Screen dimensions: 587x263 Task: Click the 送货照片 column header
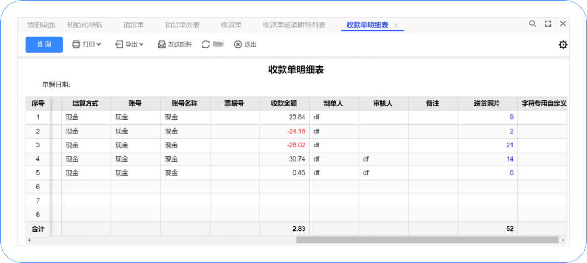point(488,104)
